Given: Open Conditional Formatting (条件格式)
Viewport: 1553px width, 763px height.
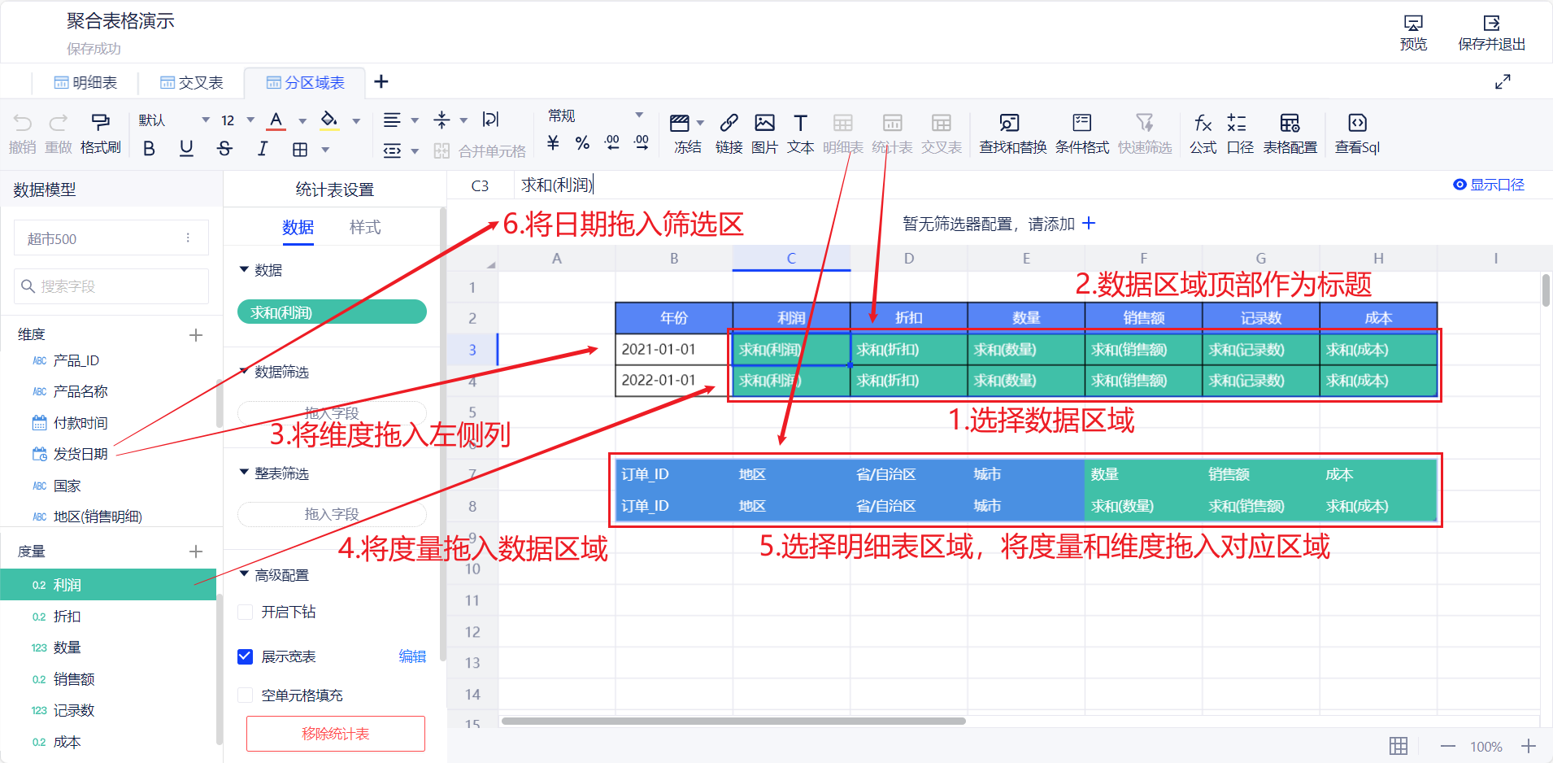Looking at the screenshot, I should [1081, 133].
